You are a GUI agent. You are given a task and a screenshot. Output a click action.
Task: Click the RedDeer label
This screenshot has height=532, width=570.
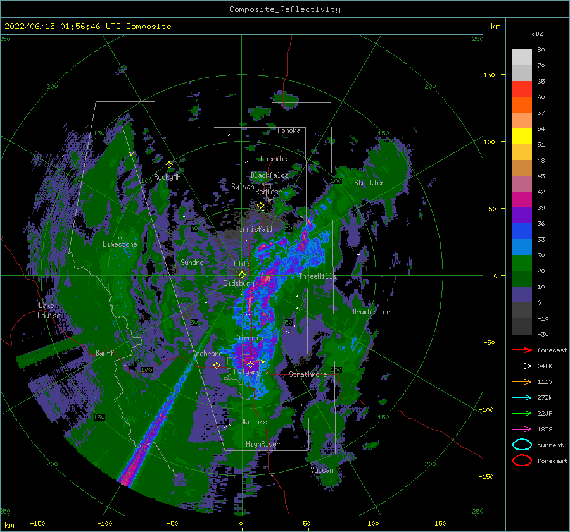269,192
